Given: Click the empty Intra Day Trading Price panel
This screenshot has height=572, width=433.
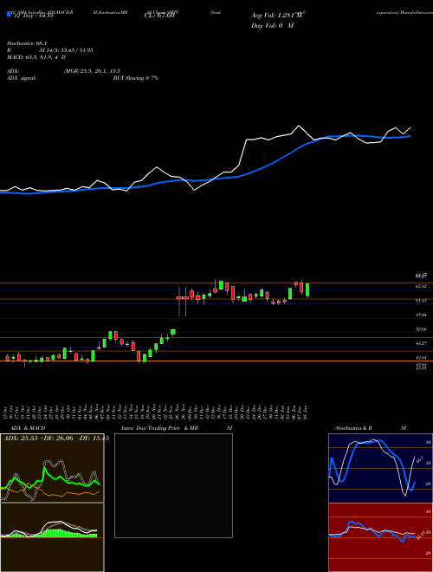Looking at the screenshot, I should pos(173,485).
